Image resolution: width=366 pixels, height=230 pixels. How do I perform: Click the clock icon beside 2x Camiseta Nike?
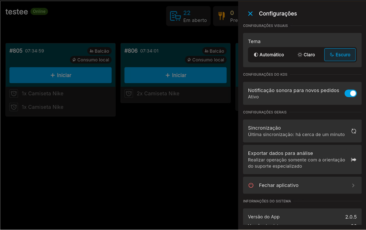click(x=129, y=93)
